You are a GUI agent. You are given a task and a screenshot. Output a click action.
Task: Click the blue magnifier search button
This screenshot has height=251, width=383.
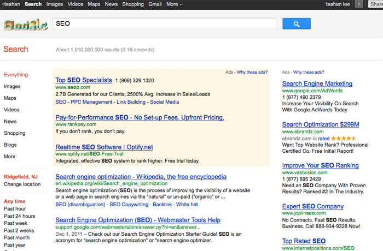pyautogui.click(x=297, y=23)
